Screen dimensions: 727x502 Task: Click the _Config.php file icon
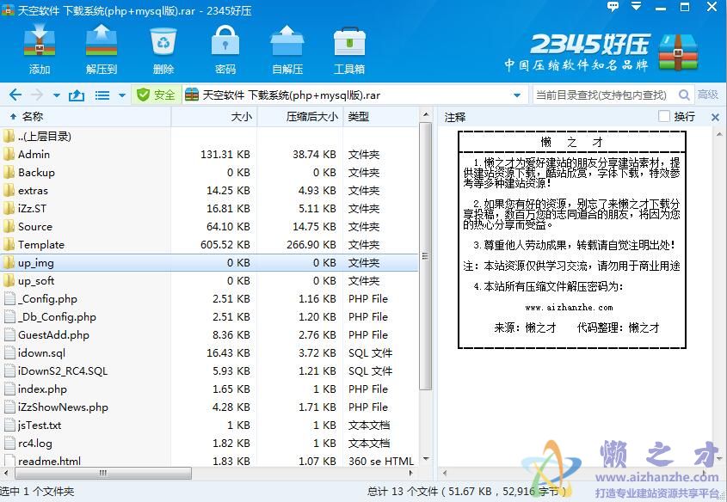(x=9, y=298)
